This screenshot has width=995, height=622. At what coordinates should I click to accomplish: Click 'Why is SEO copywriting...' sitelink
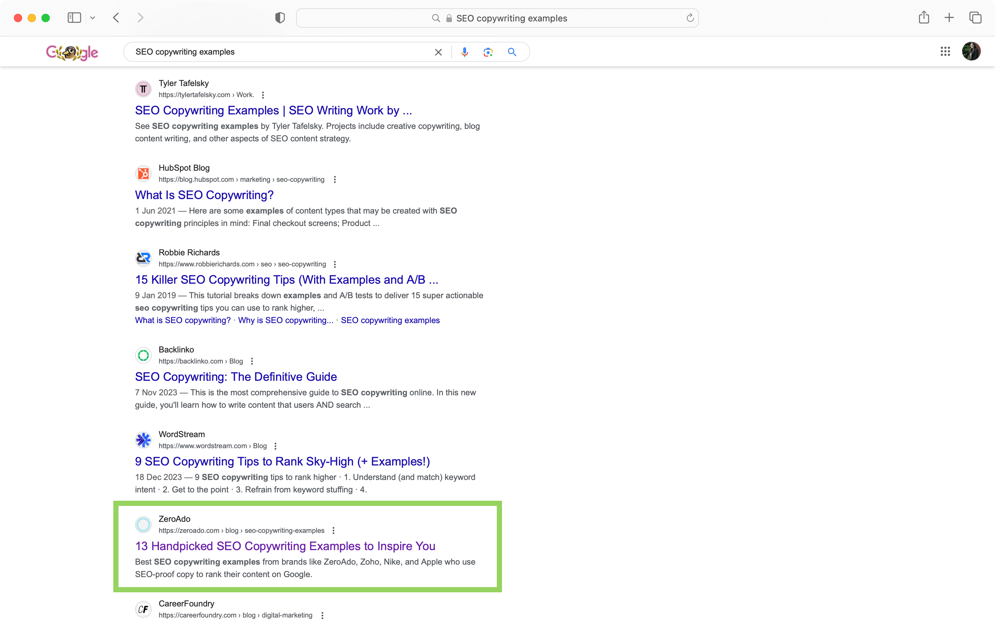(x=286, y=320)
